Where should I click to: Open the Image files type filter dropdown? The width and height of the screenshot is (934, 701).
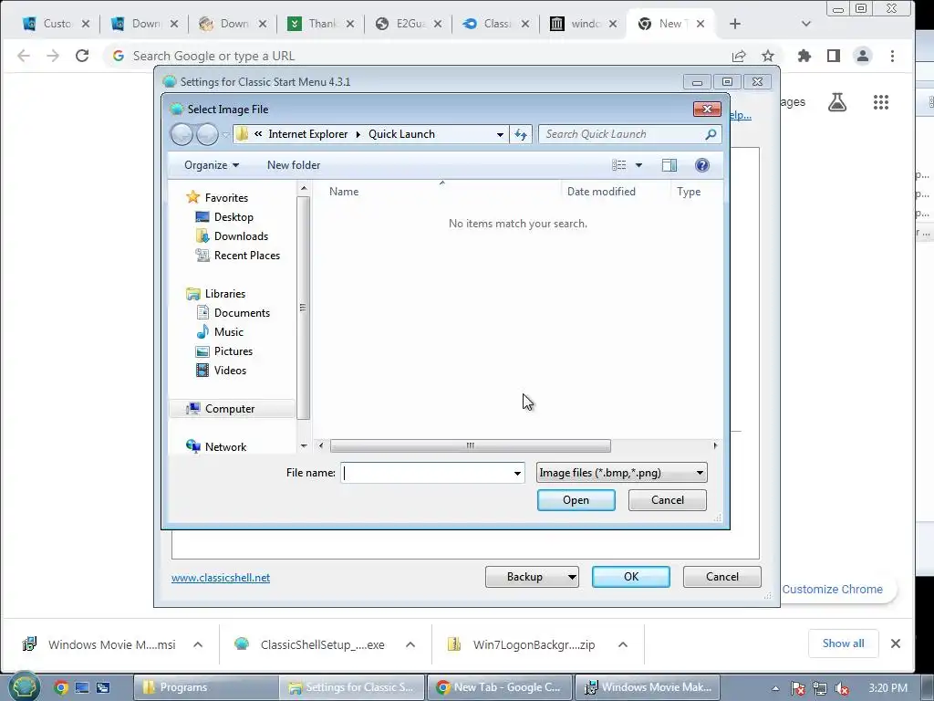tap(621, 473)
